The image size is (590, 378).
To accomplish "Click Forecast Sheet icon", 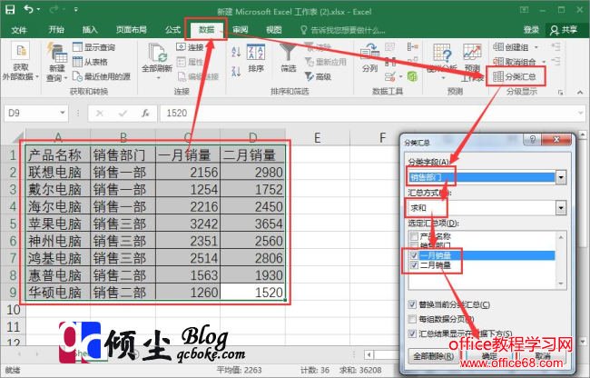I will tap(472, 53).
